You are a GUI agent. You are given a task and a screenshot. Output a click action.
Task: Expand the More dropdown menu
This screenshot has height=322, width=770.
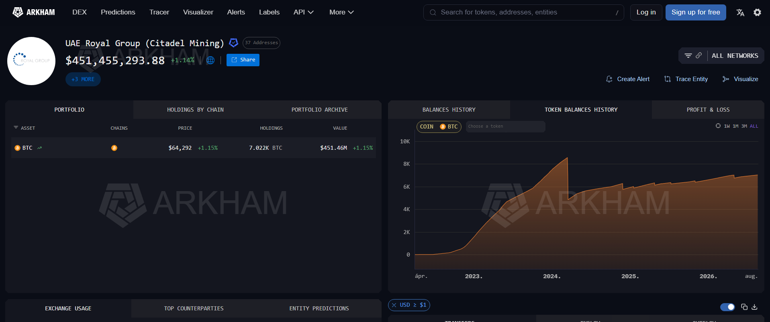pos(341,12)
